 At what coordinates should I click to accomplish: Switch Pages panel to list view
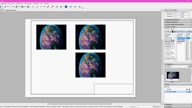[189, 67]
